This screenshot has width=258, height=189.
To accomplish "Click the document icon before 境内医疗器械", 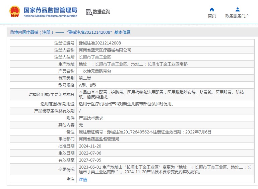I will tap(12, 32).
